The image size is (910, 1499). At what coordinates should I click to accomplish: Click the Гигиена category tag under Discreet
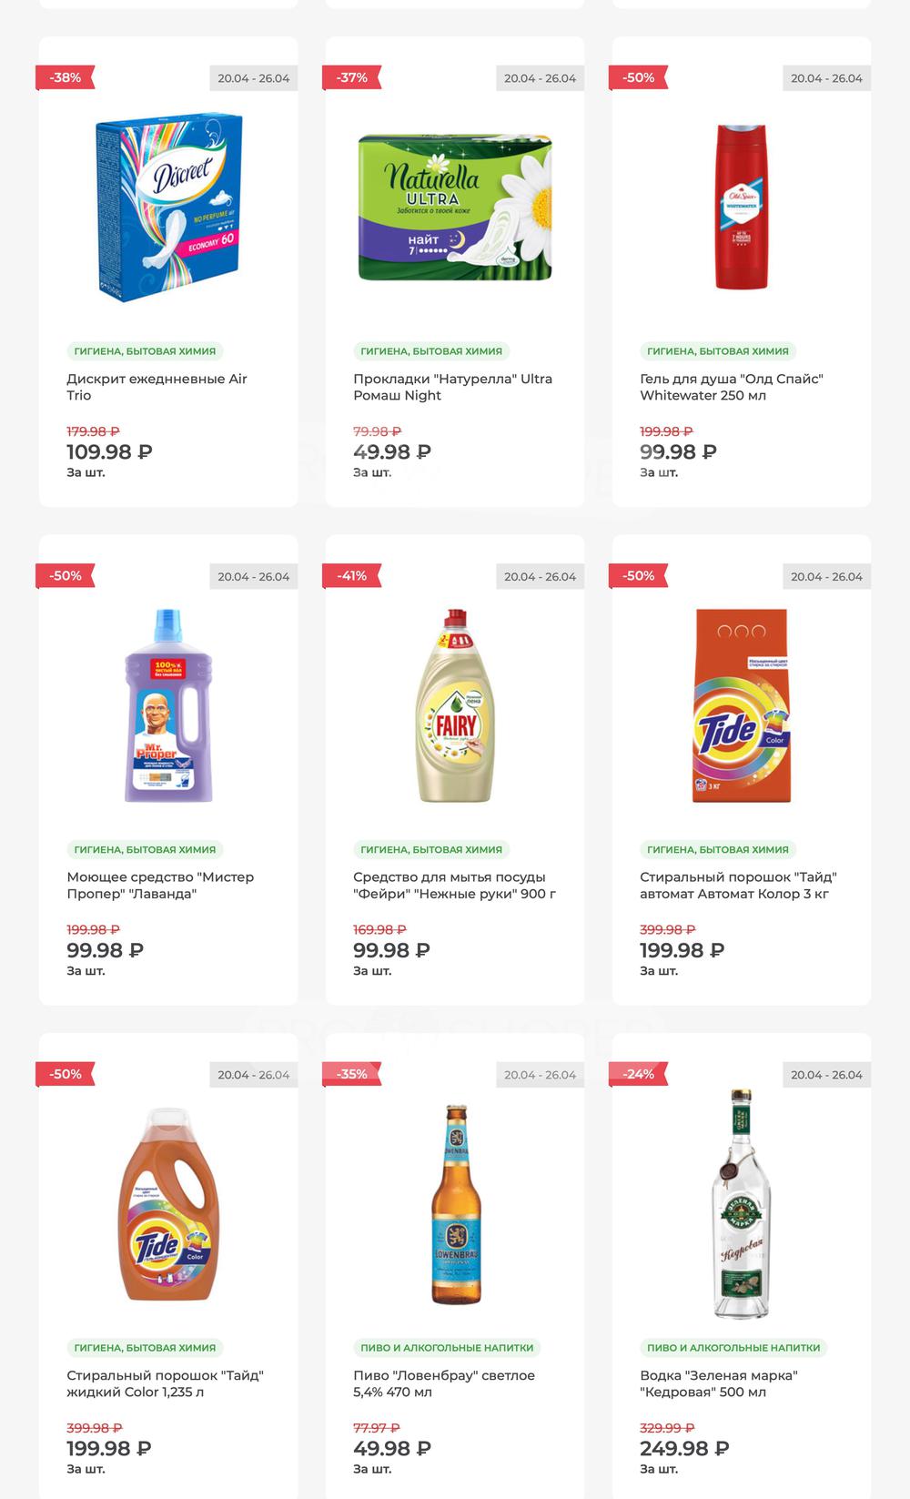(x=146, y=351)
